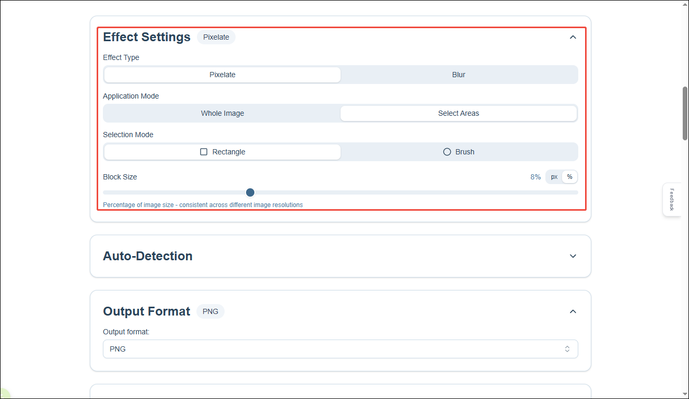Switch to Brush selection mode
689x399 pixels.
point(459,152)
